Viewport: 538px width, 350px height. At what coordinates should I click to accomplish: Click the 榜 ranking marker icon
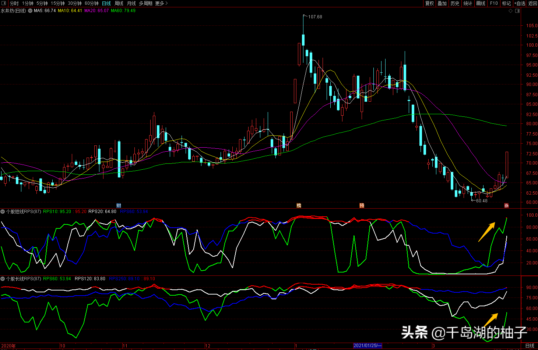(x=299, y=206)
